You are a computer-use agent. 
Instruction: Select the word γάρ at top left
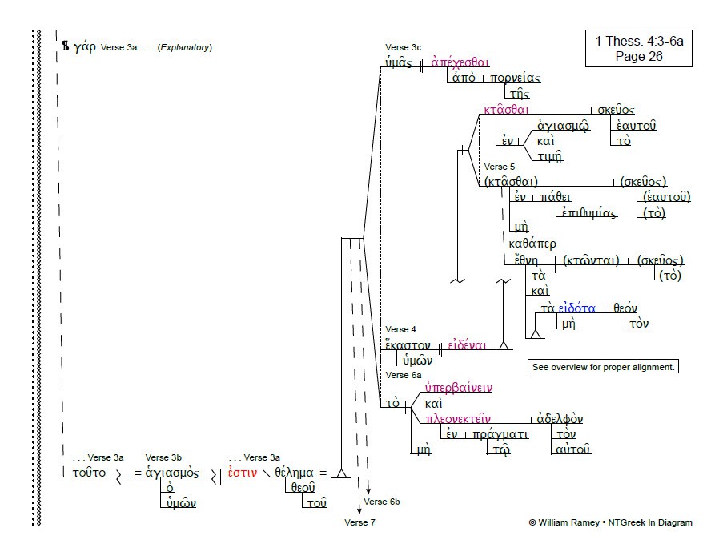85,46
